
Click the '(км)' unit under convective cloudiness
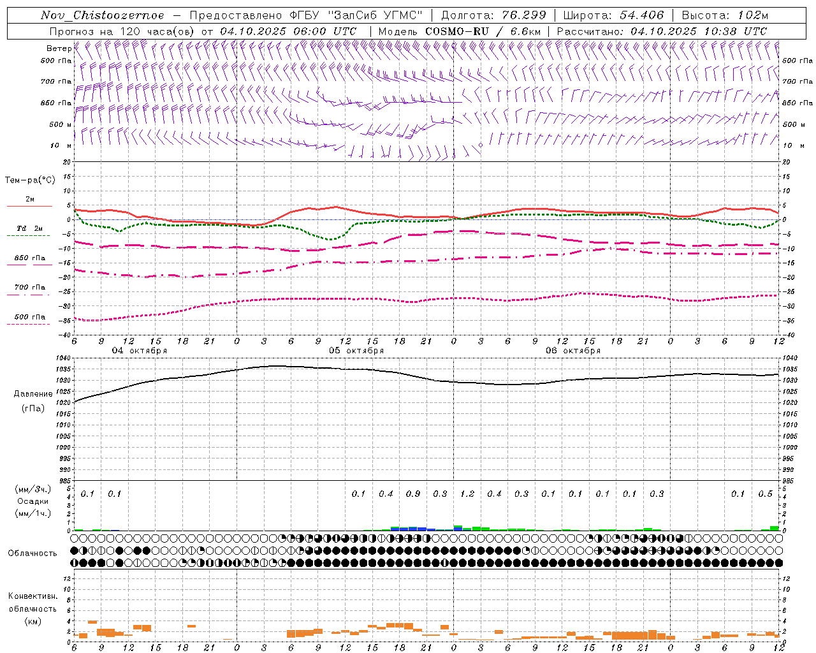coord(33,620)
